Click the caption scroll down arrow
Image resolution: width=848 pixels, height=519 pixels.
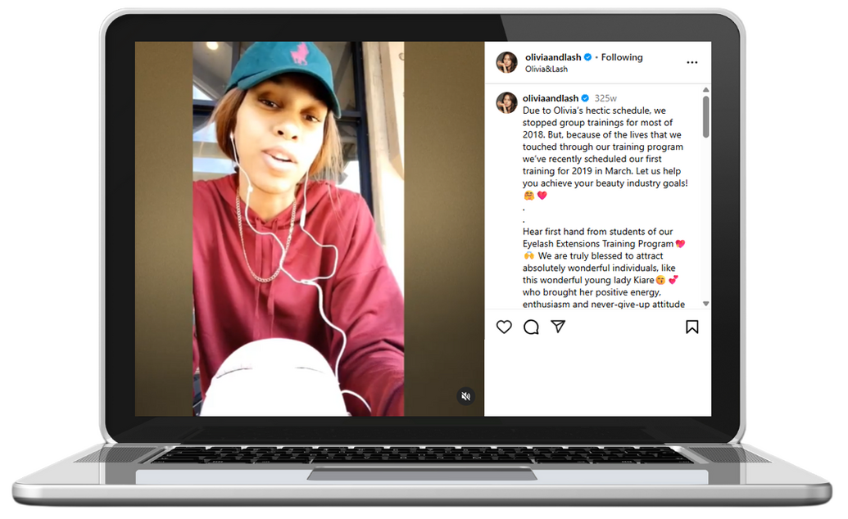(705, 304)
